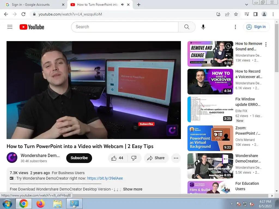The width and height of the screenshot is (279, 209).
Task: Share this page from address bar
Action: click(227, 14)
